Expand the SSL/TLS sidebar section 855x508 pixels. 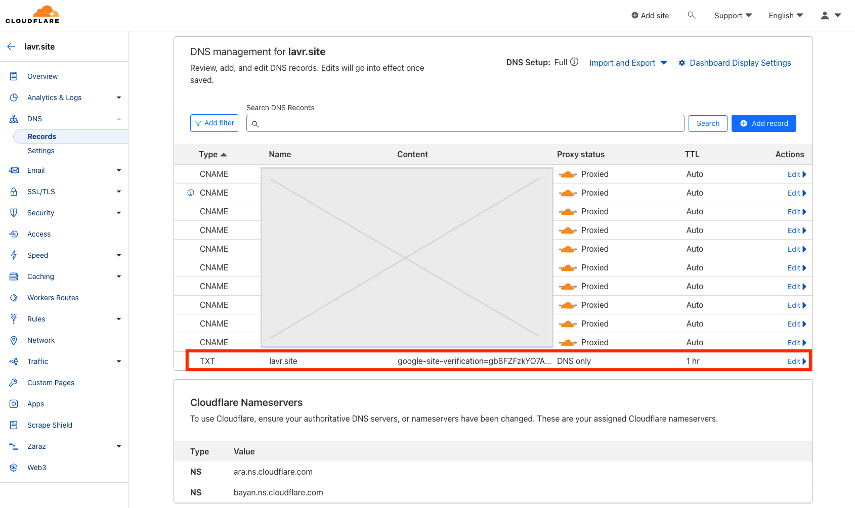click(x=119, y=192)
